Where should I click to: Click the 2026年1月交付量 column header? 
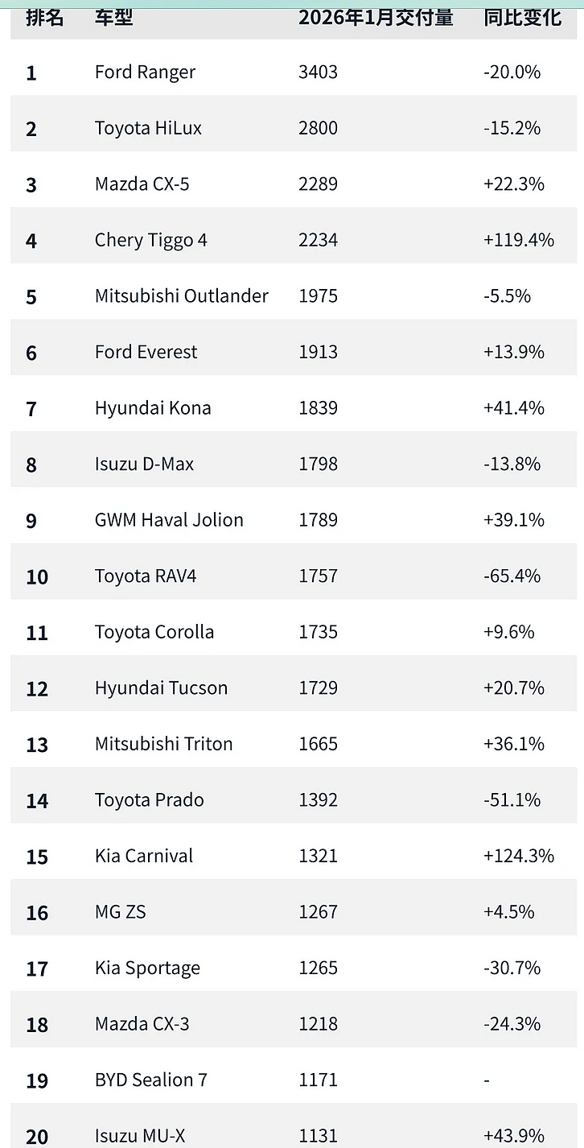376,17
